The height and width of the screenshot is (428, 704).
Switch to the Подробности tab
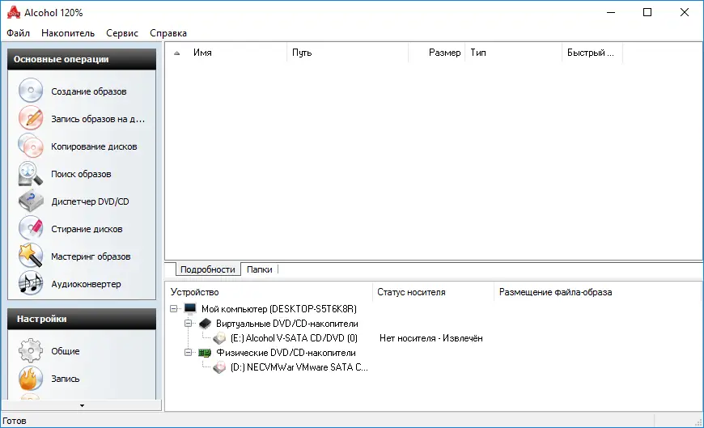point(207,269)
